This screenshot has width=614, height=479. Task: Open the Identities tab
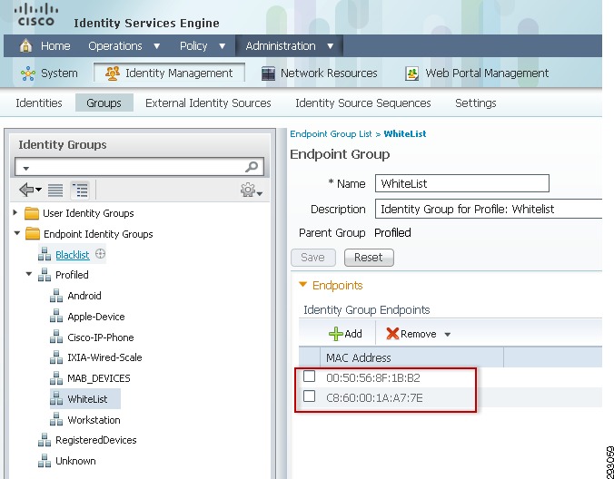coord(39,103)
